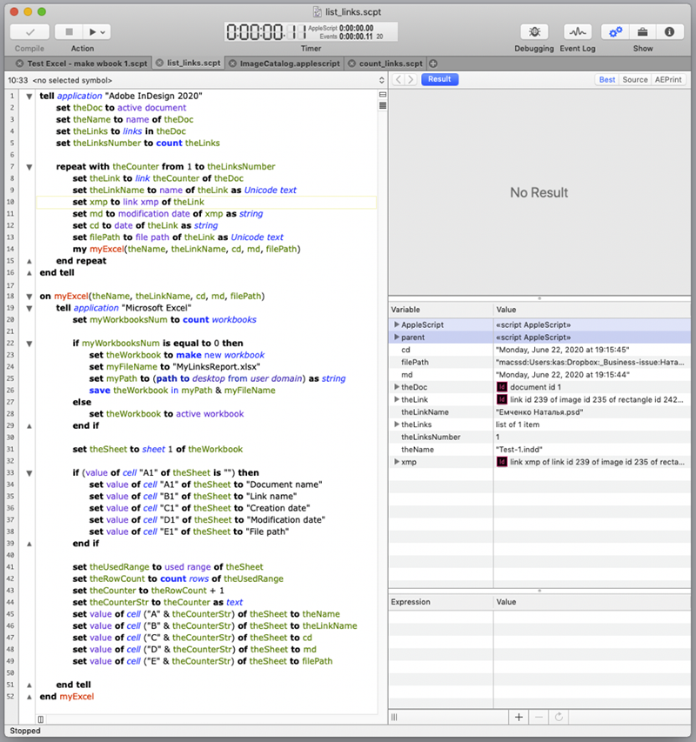Screen dimensions: 696x742
Task: Add a new tab with plus icon
Action: tap(433, 64)
